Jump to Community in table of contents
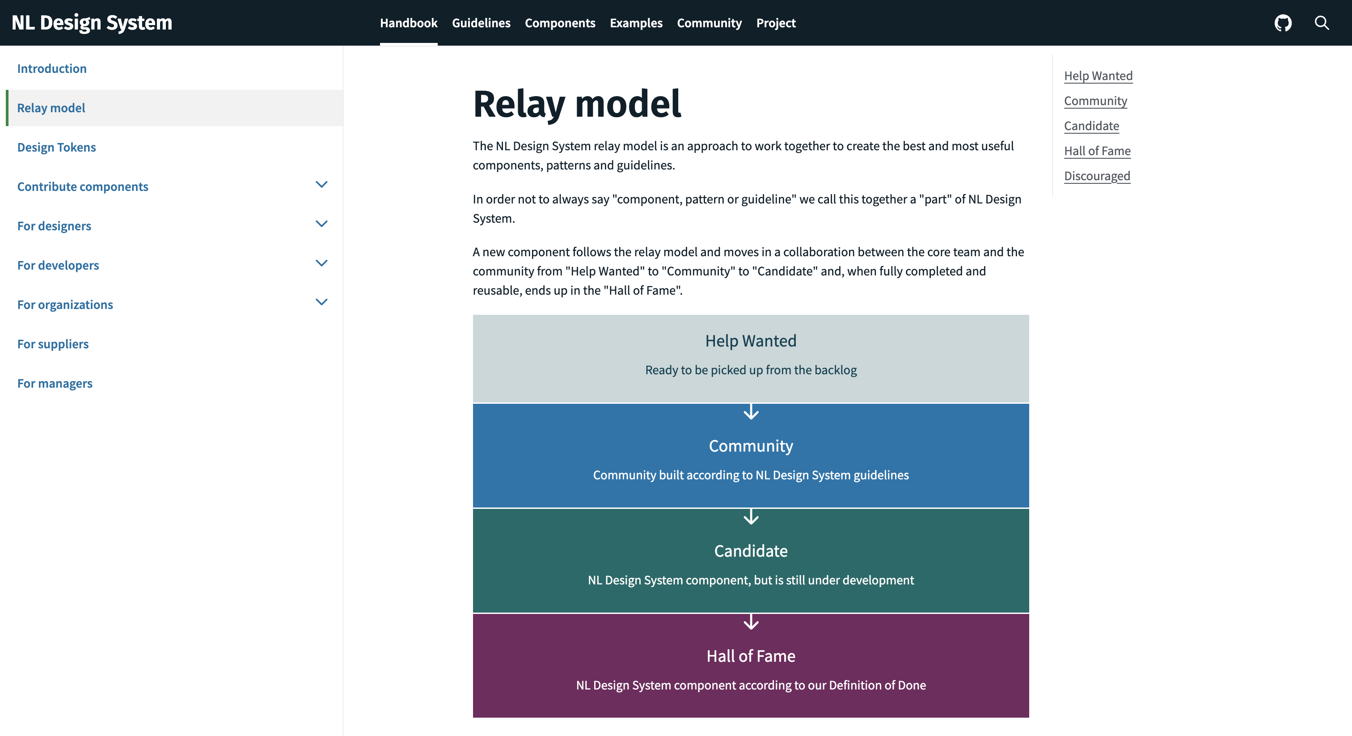The image size is (1352, 736). coord(1095,102)
